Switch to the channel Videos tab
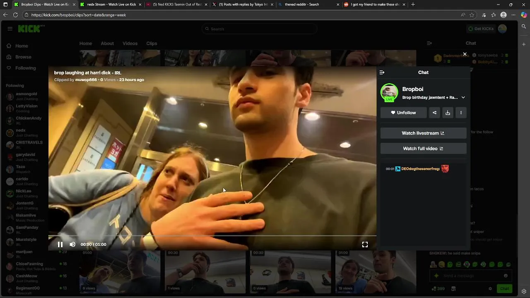Viewport: 530px width, 298px height. coord(130,43)
